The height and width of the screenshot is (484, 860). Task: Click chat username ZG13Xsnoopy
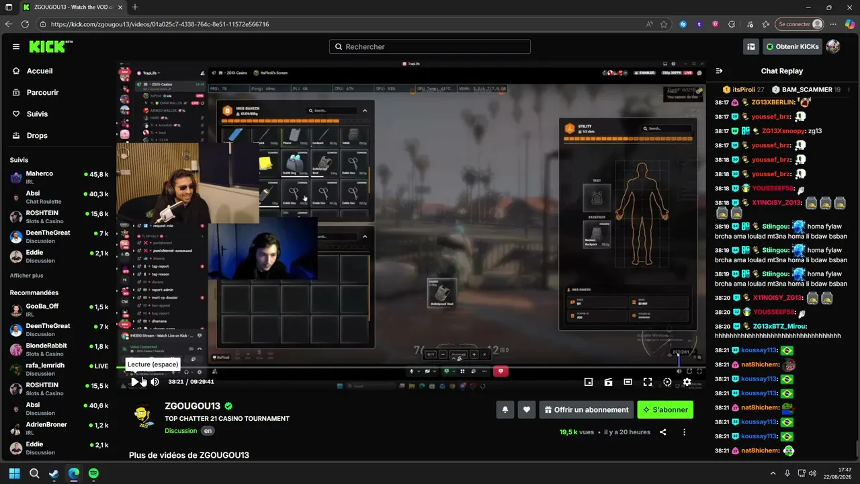point(783,131)
